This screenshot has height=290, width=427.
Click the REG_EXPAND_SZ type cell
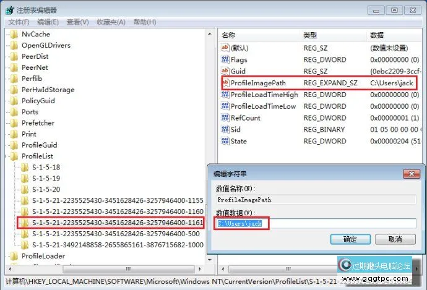pos(330,83)
